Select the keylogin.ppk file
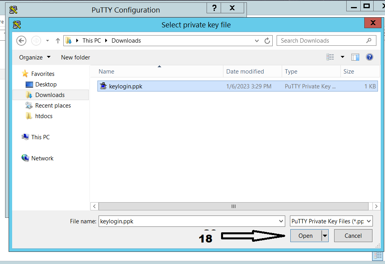Viewport: 385px width, 264px height. (126, 86)
